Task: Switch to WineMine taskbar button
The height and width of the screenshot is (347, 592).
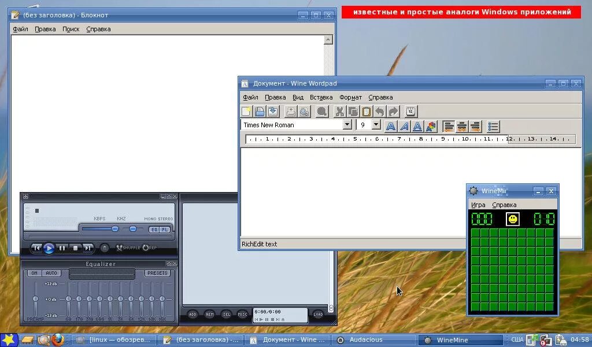Action: click(x=461, y=340)
